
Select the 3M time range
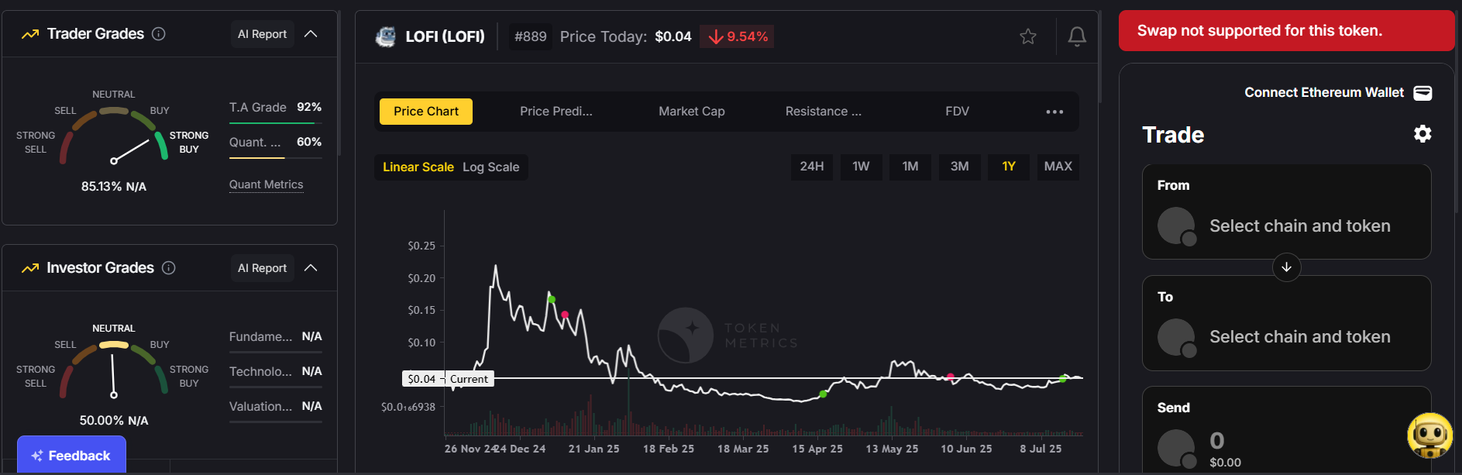(959, 167)
